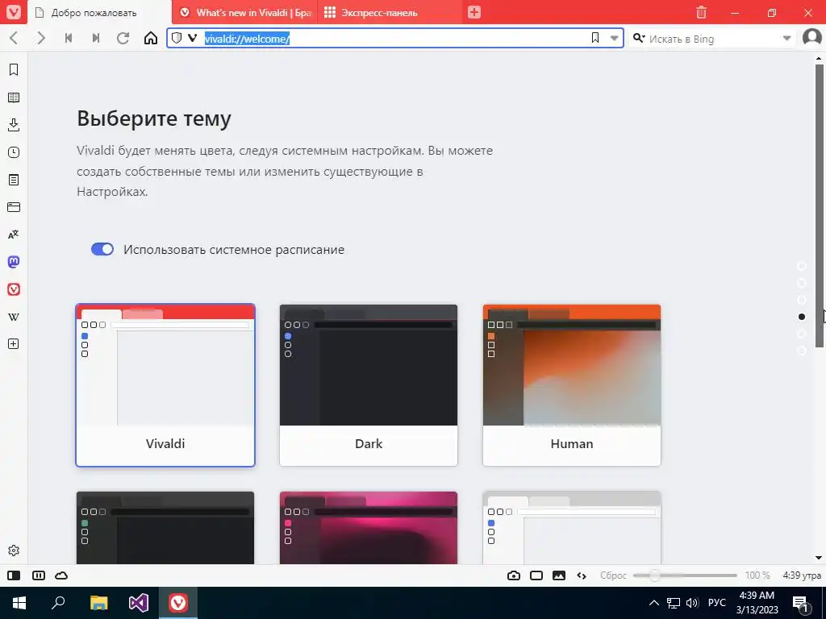826x619 pixels.
Task: Select the Vivaldi theme card
Action: pyautogui.click(x=165, y=385)
